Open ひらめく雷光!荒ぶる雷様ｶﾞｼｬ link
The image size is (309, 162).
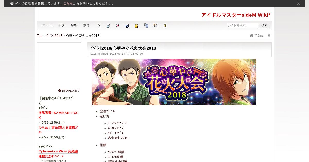coord(58,130)
